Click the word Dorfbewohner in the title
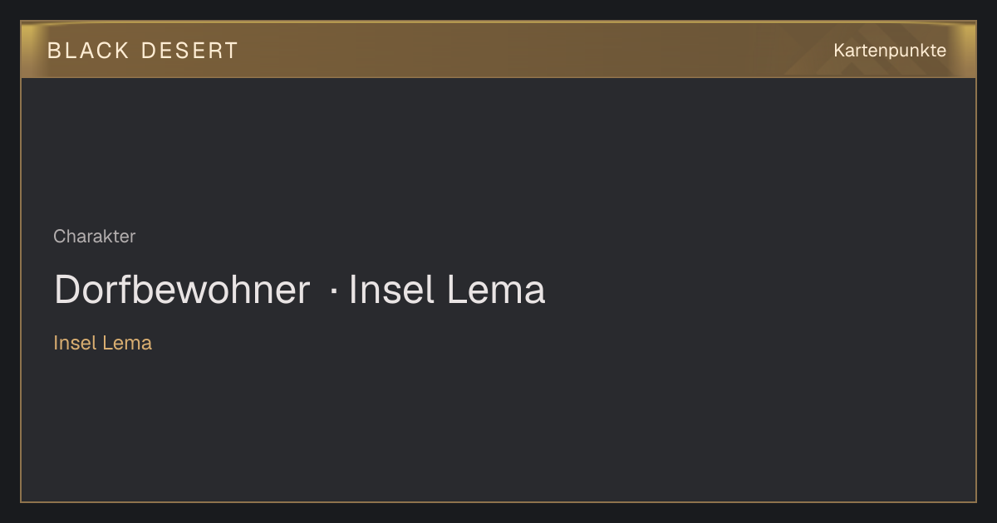 tap(182, 290)
